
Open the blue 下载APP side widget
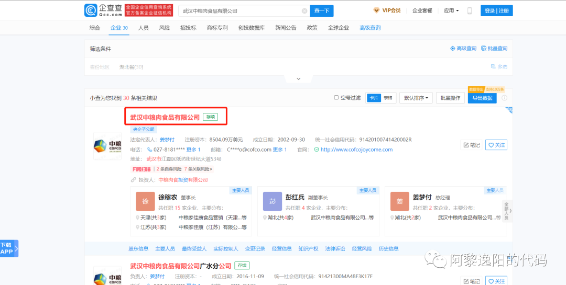tap(8, 248)
